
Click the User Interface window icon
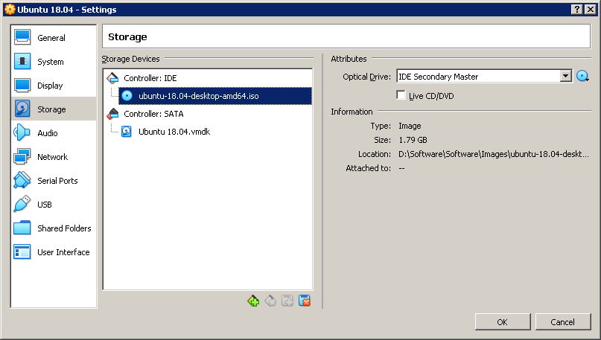click(x=22, y=251)
